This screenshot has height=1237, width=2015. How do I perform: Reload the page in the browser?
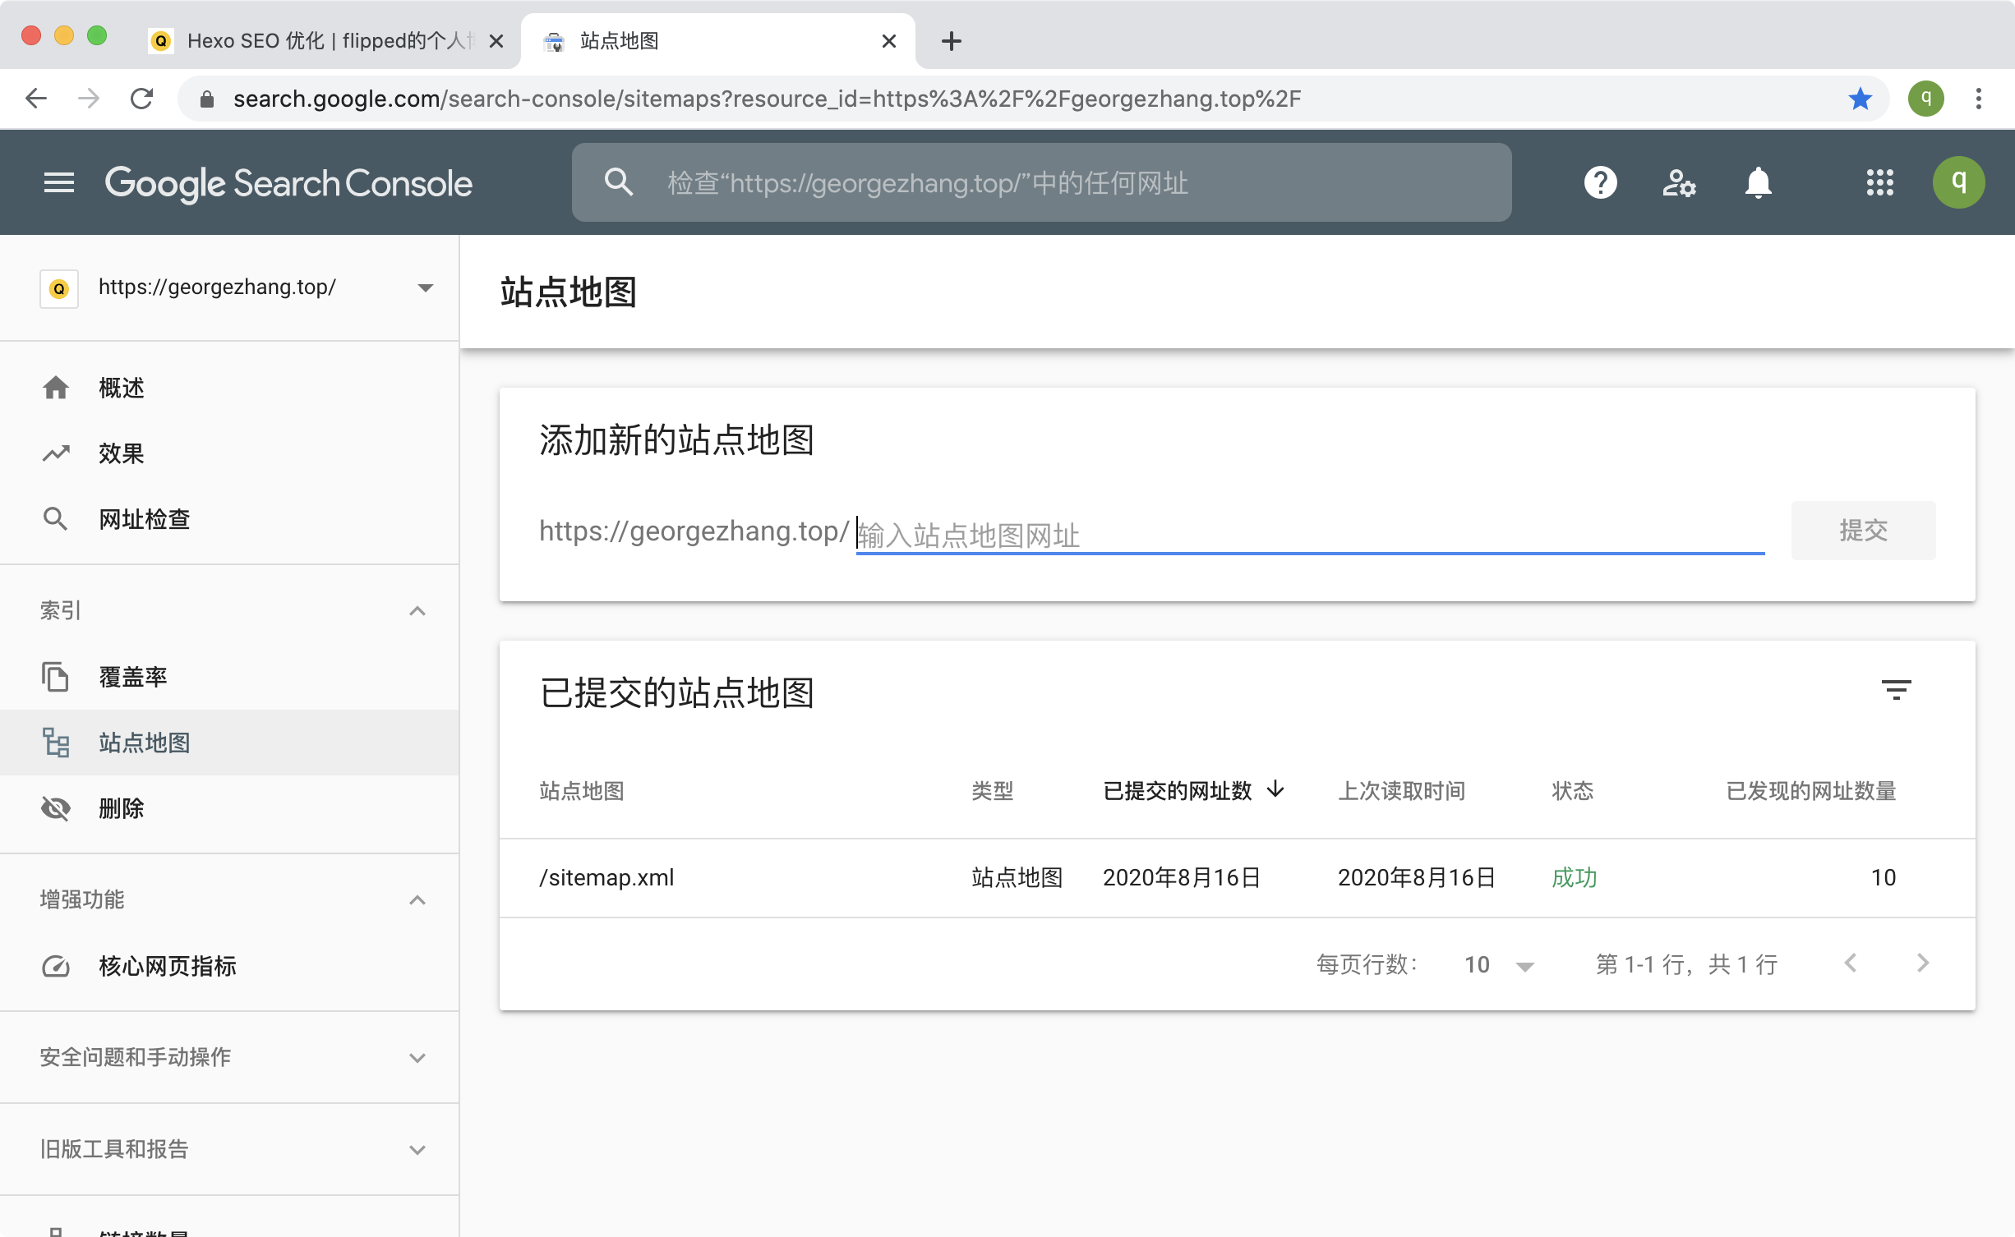tap(142, 99)
